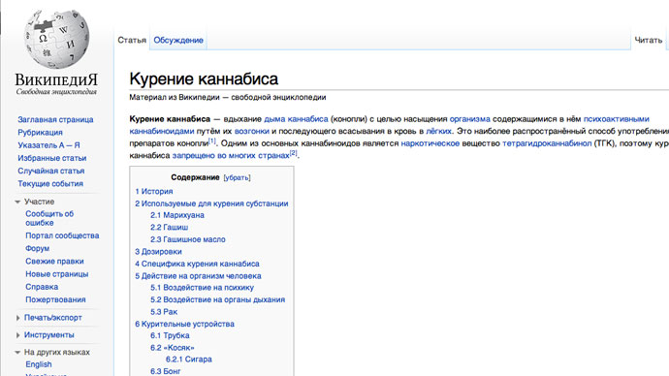
Task: Click the ВикипедиЯ wordmark under the logo
Action: click(x=56, y=79)
